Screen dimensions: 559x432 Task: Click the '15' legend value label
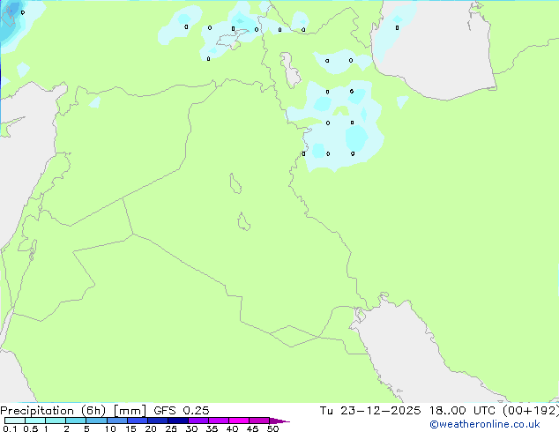click(130, 428)
